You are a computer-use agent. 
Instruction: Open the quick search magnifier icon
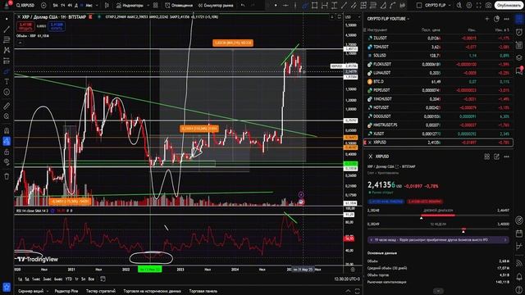(x=459, y=6)
